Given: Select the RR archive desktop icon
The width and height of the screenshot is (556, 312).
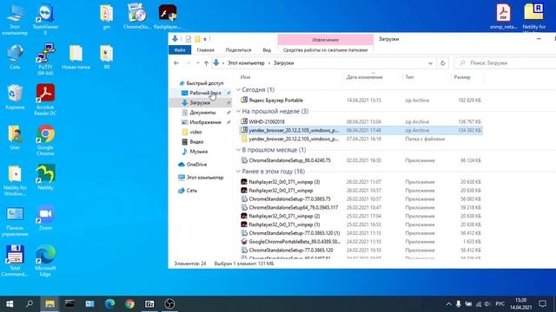Looking at the screenshot, I should [106, 56].
